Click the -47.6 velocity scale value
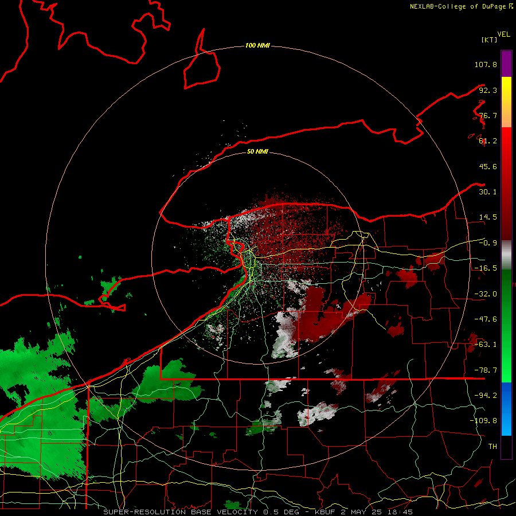The width and height of the screenshot is (516, 516). click(486, 319)
